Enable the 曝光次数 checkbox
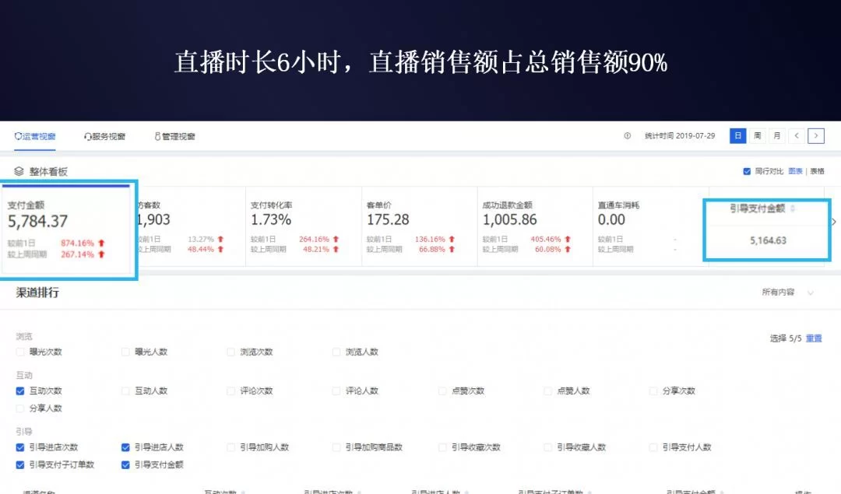This screenshot has height=494, width=841. tap(20, 352)
